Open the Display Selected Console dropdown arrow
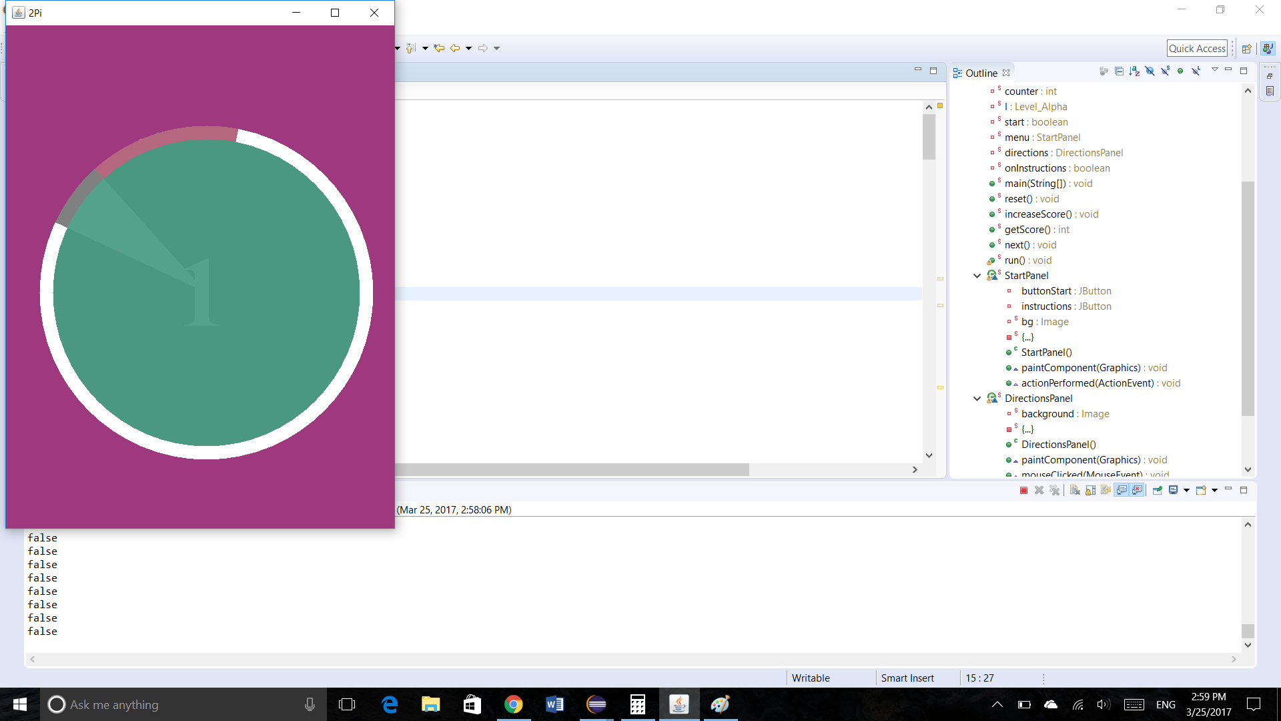Image resolution: width=1281 pixels, height=721 pixels. 1186,491
